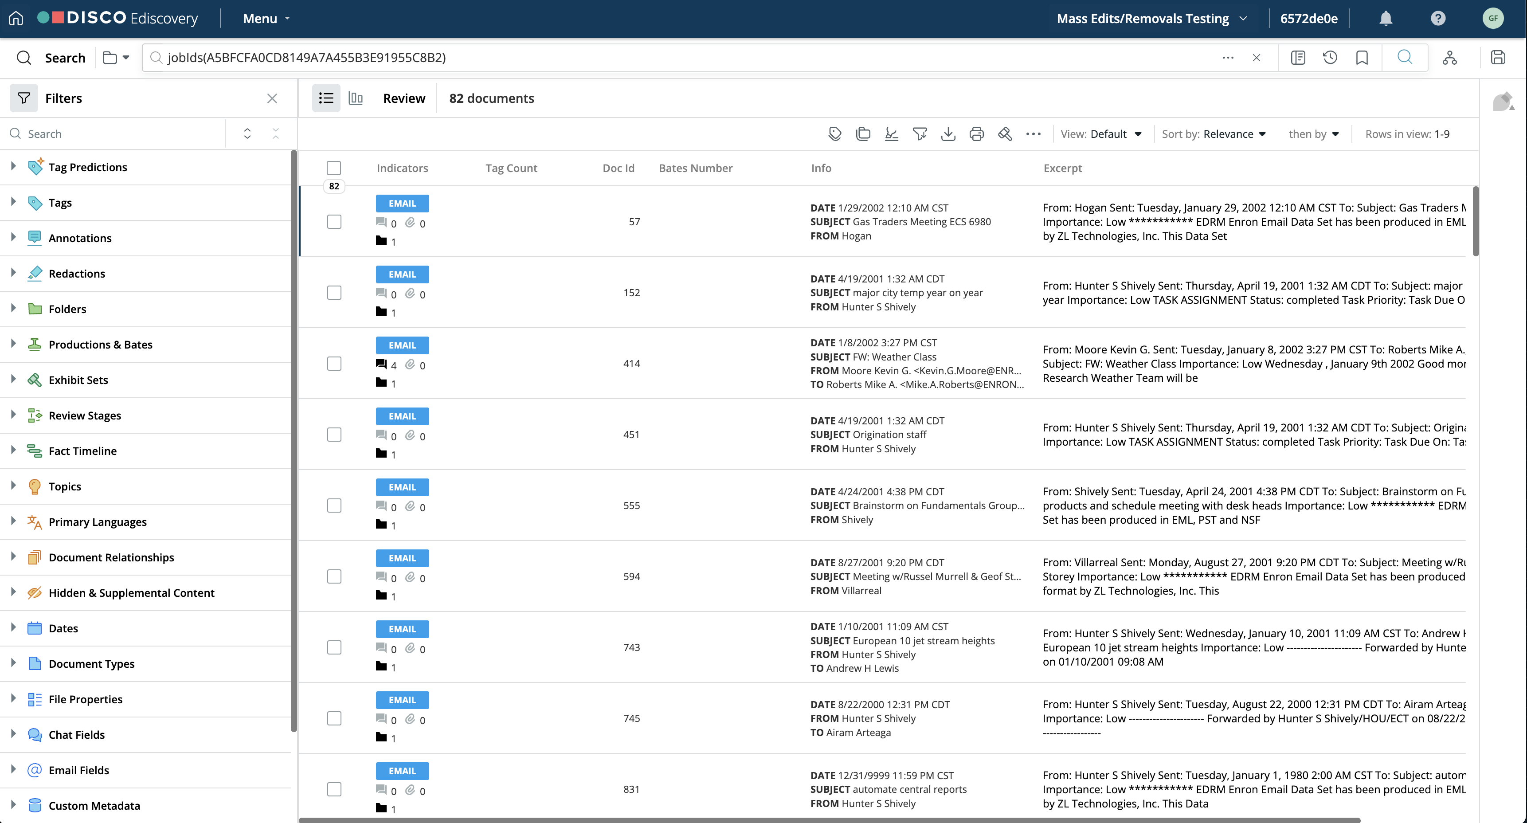
Task: Open results toolbar more options ellipsis
Action: [x=1033, y=134]
